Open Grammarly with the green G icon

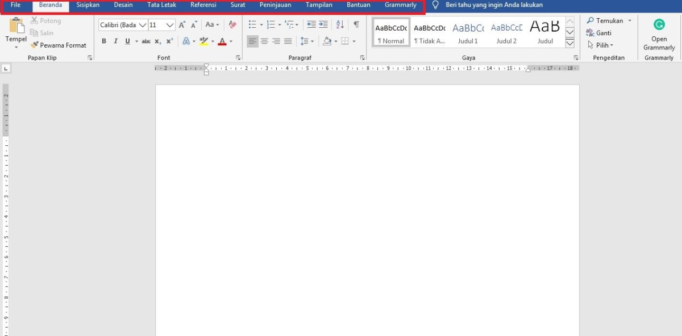(x=659, y=25)
